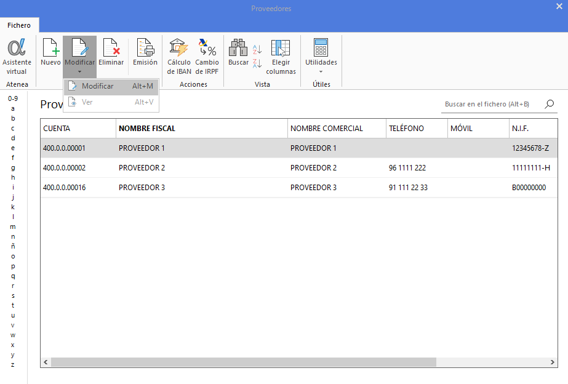Jump to providers starting with 0-9

13,98
